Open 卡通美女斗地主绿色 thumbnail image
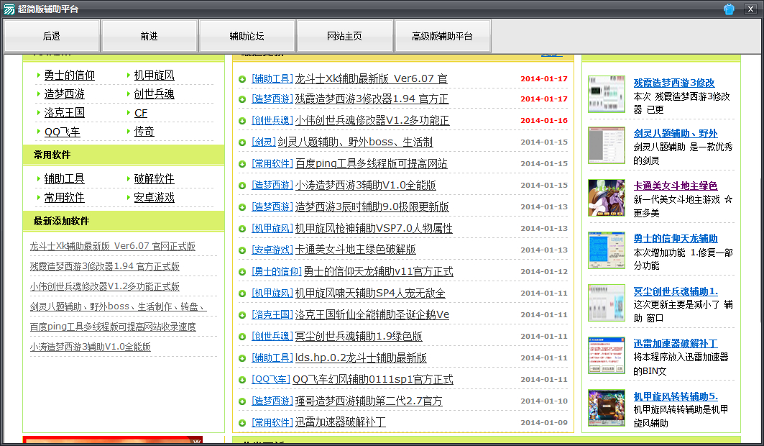The height and width of the screenshot is (446, 764). (606, 198)
